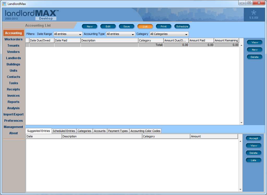267x195 pixels.
Task: Click suggested entries scrollbar up arrow
Action: click(x=240, y=141)
